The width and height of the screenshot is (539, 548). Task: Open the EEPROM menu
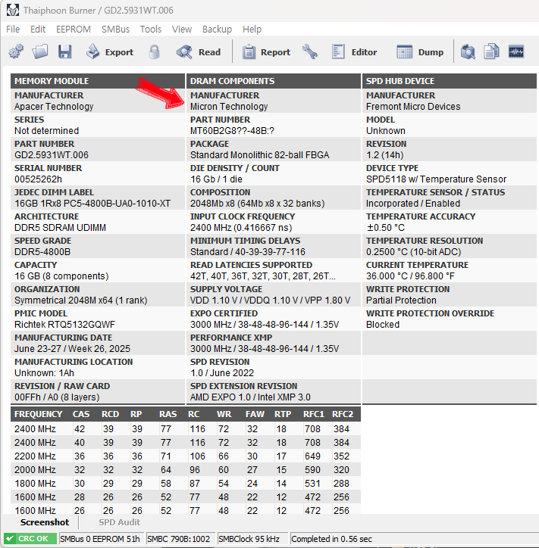coord(74,29)
